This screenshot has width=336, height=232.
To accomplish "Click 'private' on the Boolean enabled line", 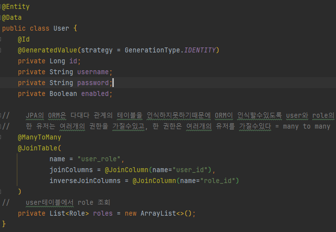I will tap(32, 94).
